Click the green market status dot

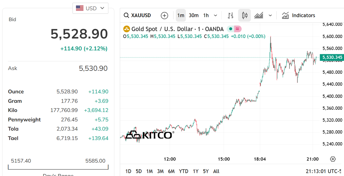(x=230, y=29)
